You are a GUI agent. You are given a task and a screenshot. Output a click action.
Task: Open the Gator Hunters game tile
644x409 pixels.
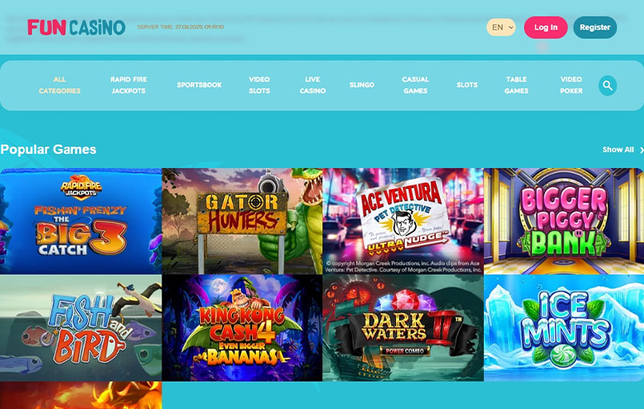point(242,221)
